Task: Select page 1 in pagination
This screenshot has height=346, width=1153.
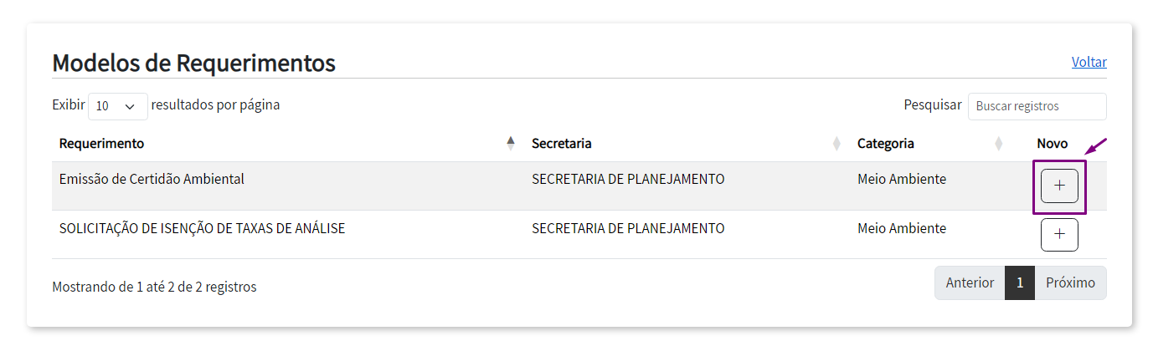Action: [x=1020, y=282]
